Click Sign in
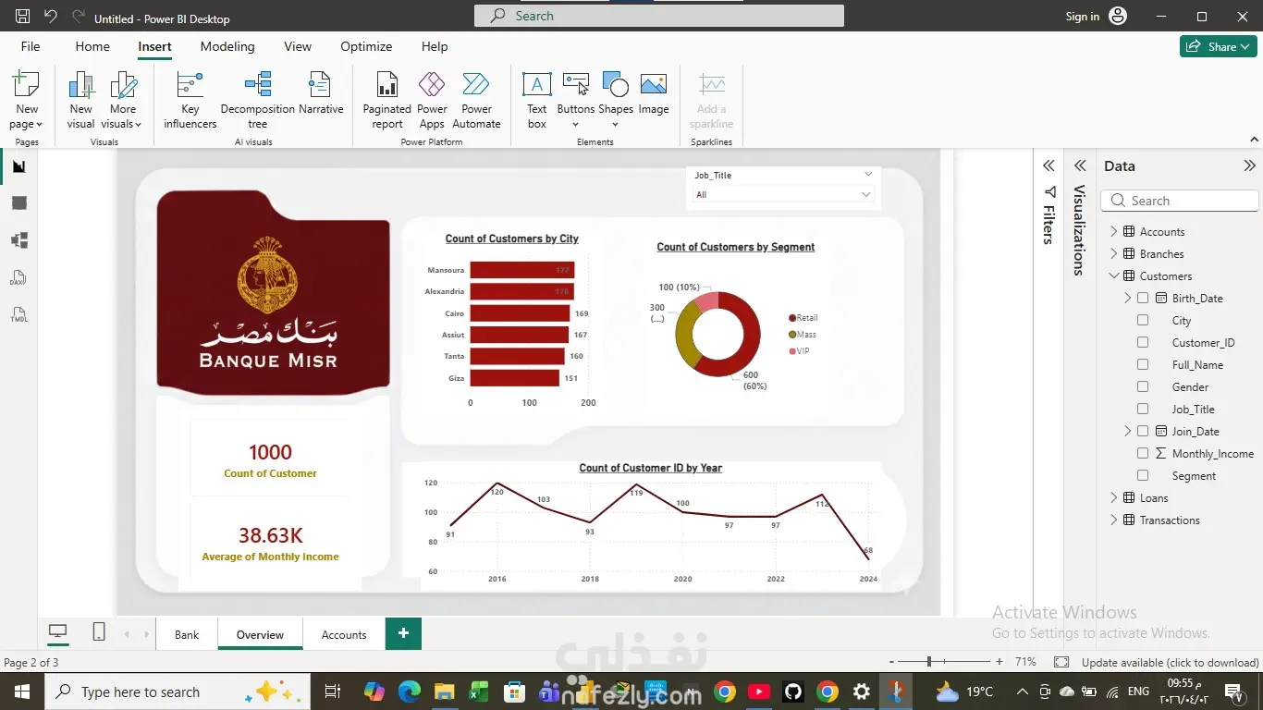 tap(1082, 17)
